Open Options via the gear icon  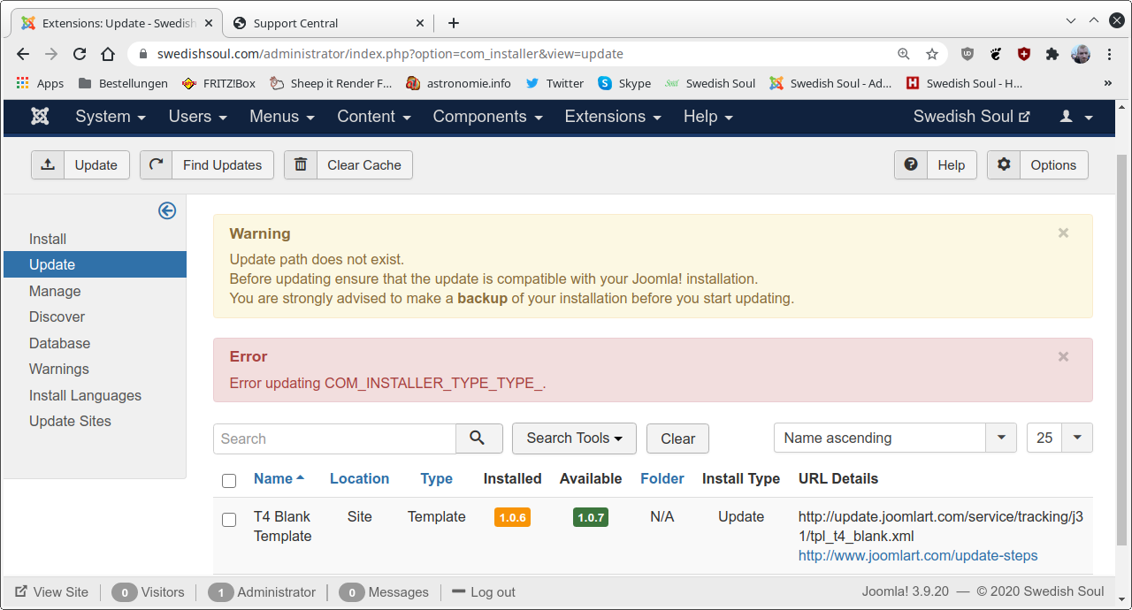(x=1003, y=164)
